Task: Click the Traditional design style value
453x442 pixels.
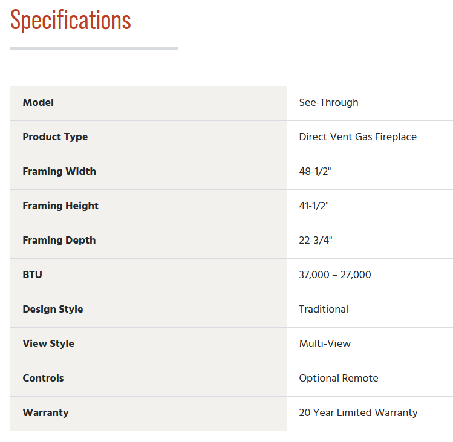Action: pos(324,310)
